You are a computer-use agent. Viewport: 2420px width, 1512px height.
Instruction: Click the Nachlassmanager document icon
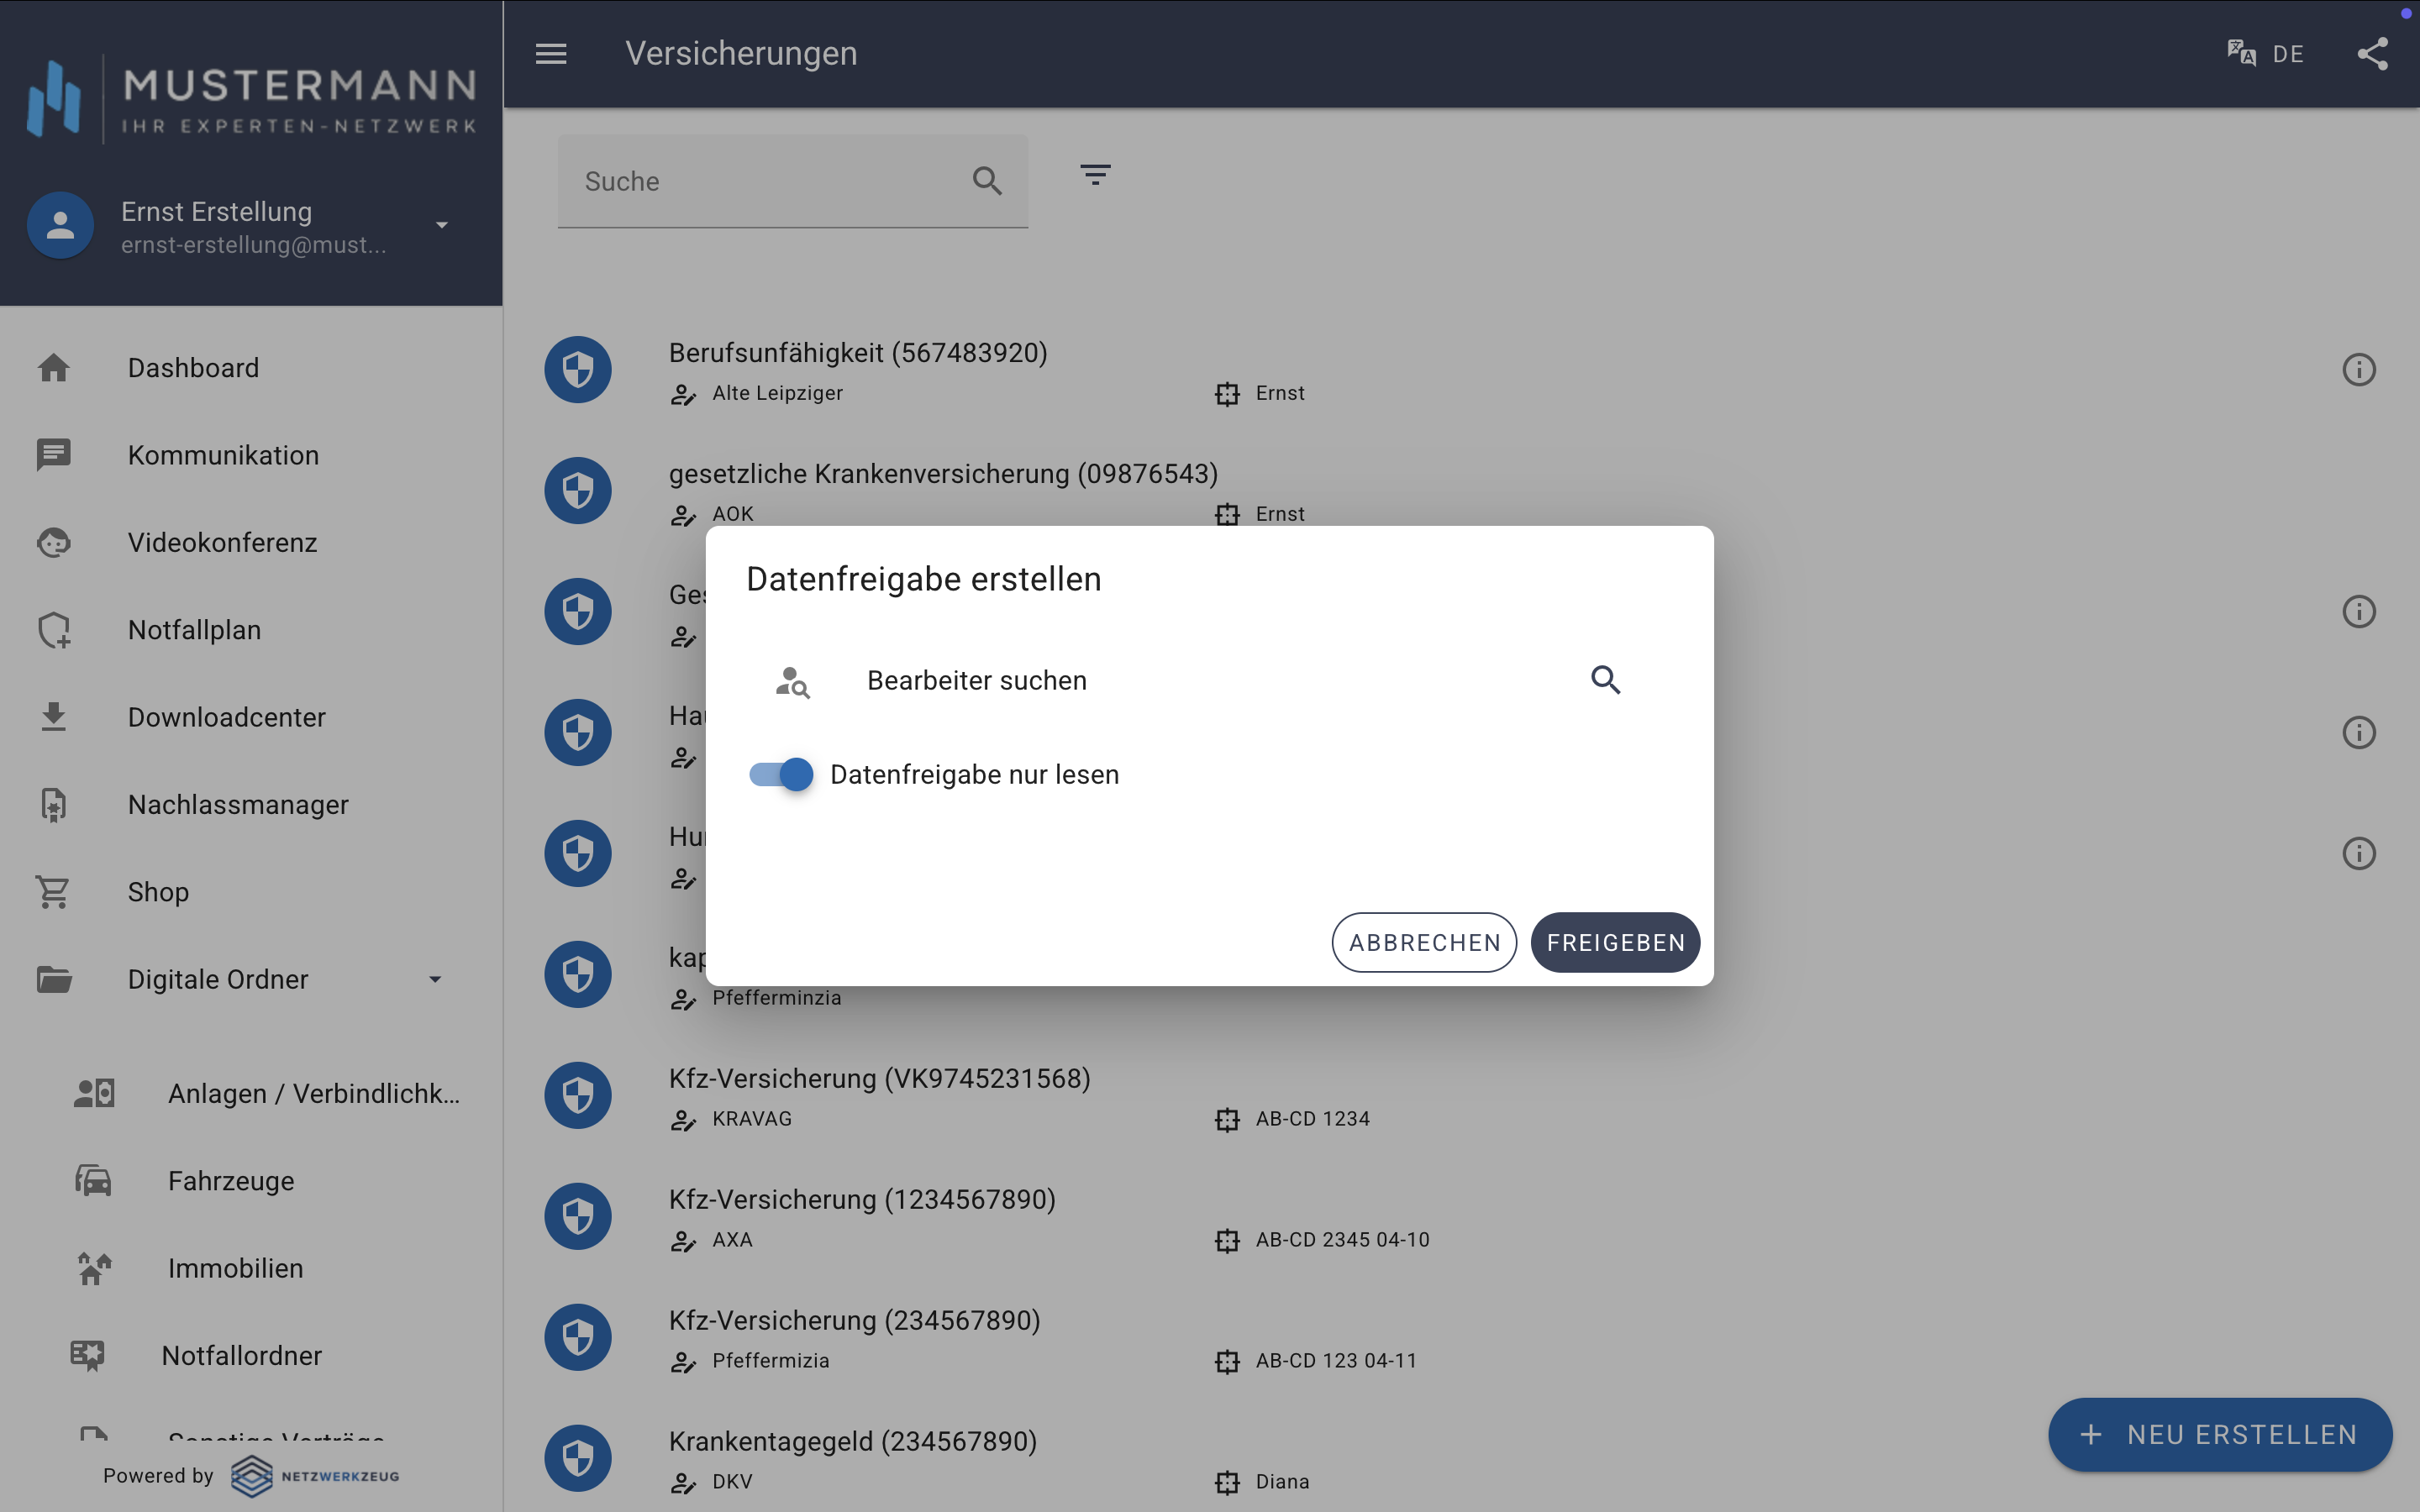coord(54,805)
